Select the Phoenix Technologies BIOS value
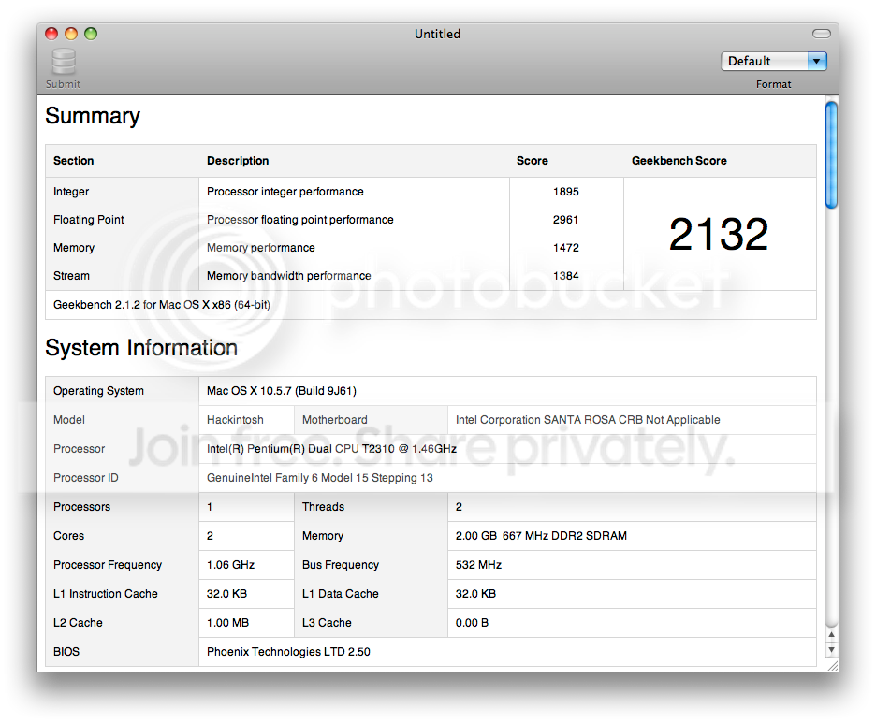 288,652
